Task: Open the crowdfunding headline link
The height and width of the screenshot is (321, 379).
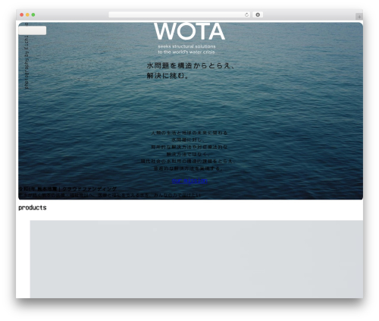Action: tap(67, 189)
